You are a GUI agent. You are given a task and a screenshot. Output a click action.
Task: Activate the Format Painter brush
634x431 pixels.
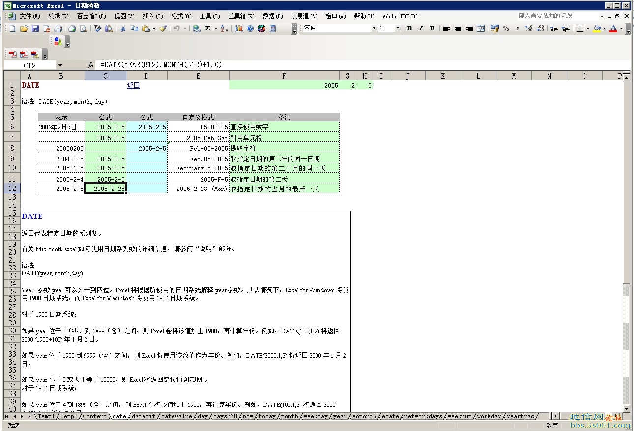pos(163,28)
